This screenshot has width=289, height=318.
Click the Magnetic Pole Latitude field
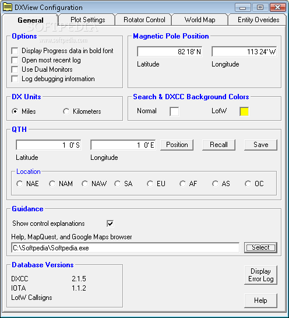click(x=170, y=51)
